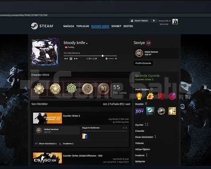The width and height of the screenshot is (211, 169).
Task: Open the Steam 2024 badge
Action: (150, 111)
